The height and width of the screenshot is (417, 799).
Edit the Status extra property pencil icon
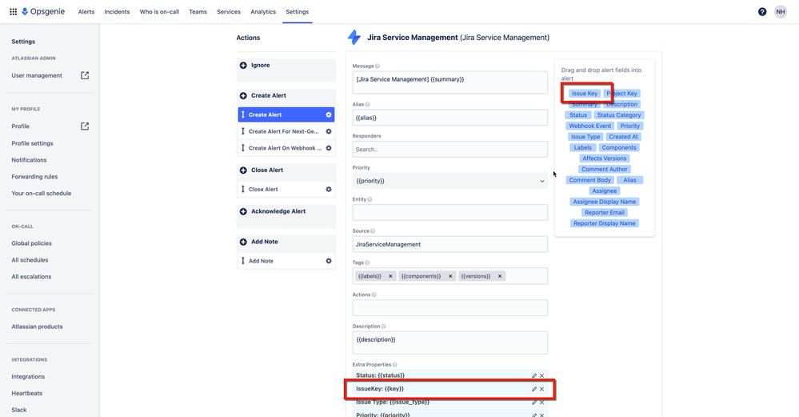pos(534,375)
